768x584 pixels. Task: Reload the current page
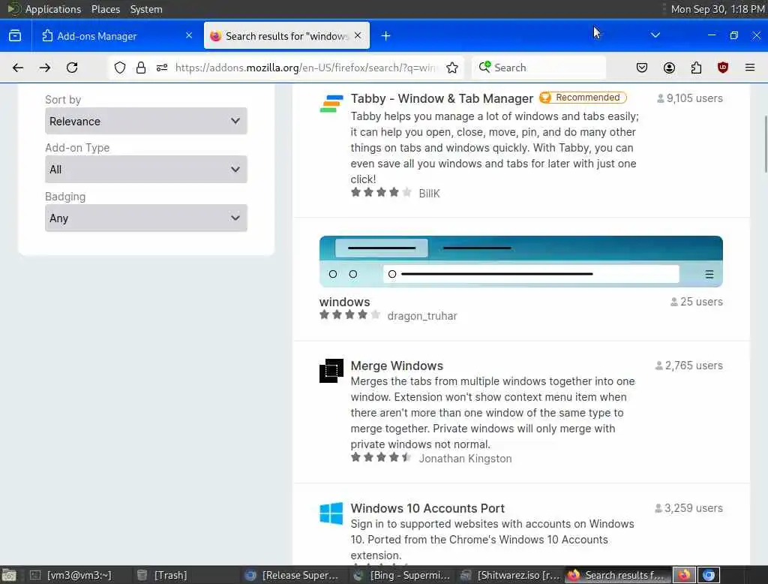(x=72, y=68)
